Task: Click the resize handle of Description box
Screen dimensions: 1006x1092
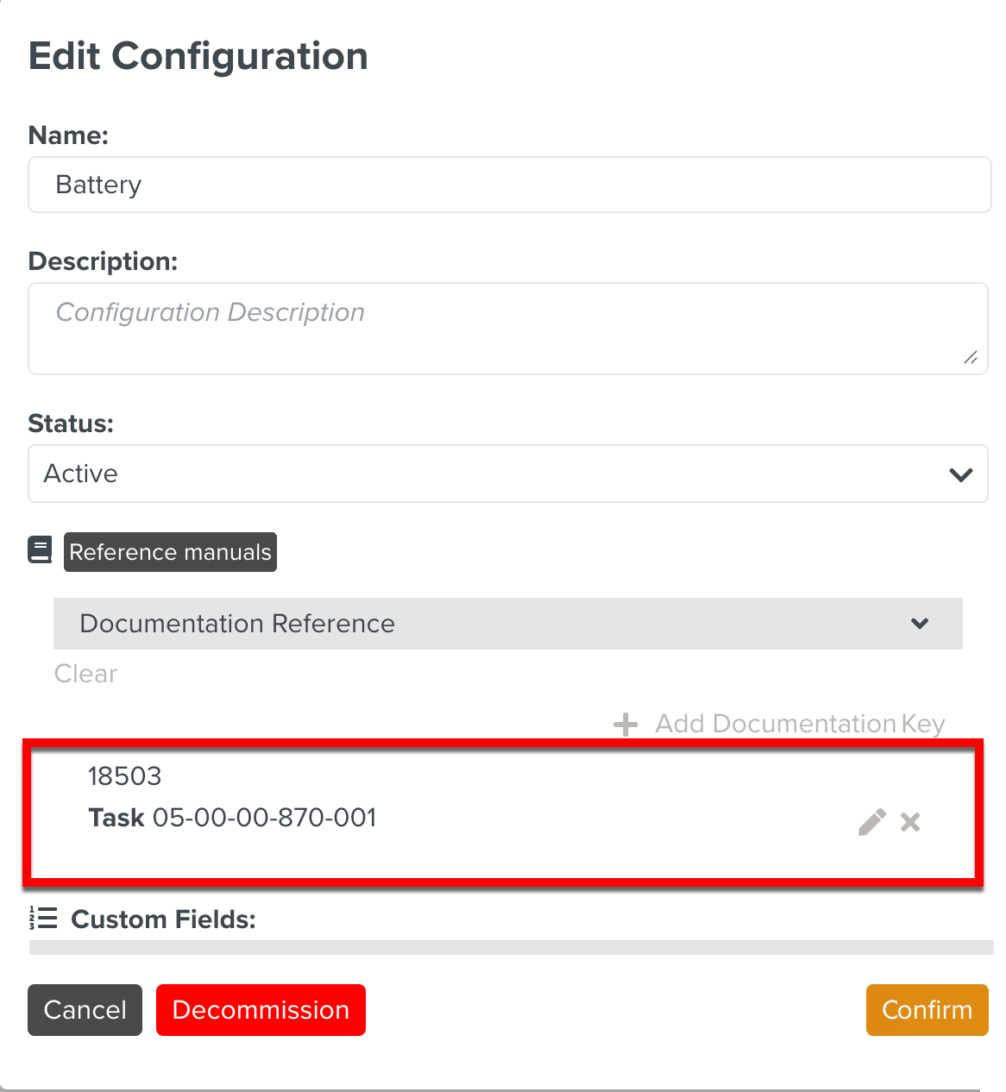Action: coord(971,357)
